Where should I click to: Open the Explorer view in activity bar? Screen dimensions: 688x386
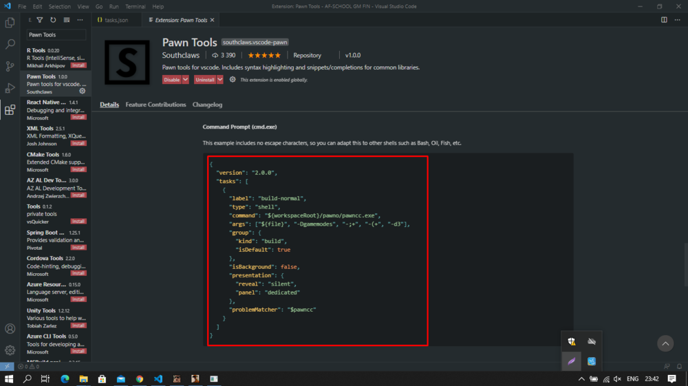[10, 23]
